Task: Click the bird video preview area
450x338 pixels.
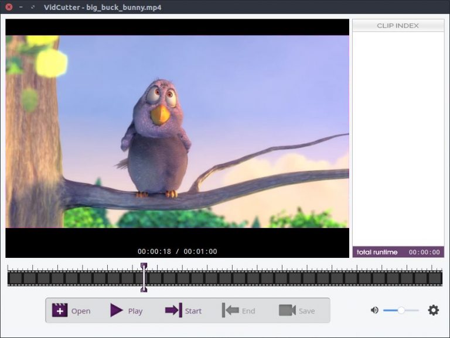Action: [x=177, y=132]
